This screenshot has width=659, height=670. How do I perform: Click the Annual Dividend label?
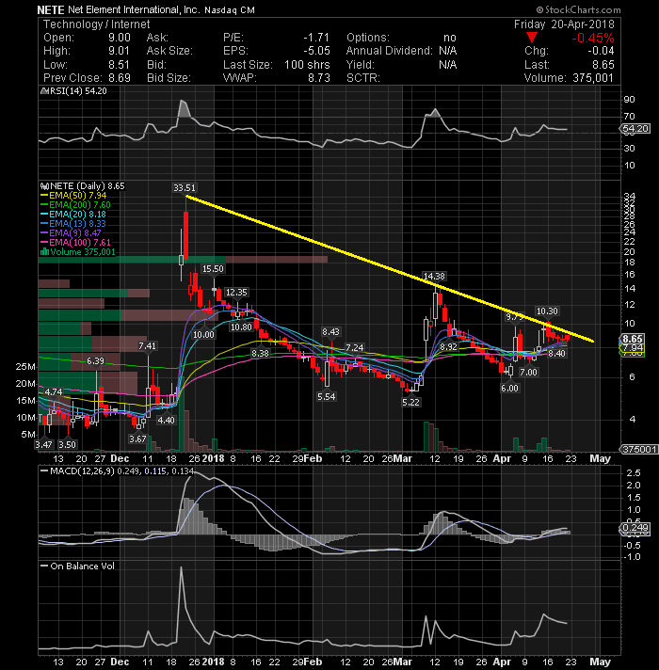tap(390, 51)
